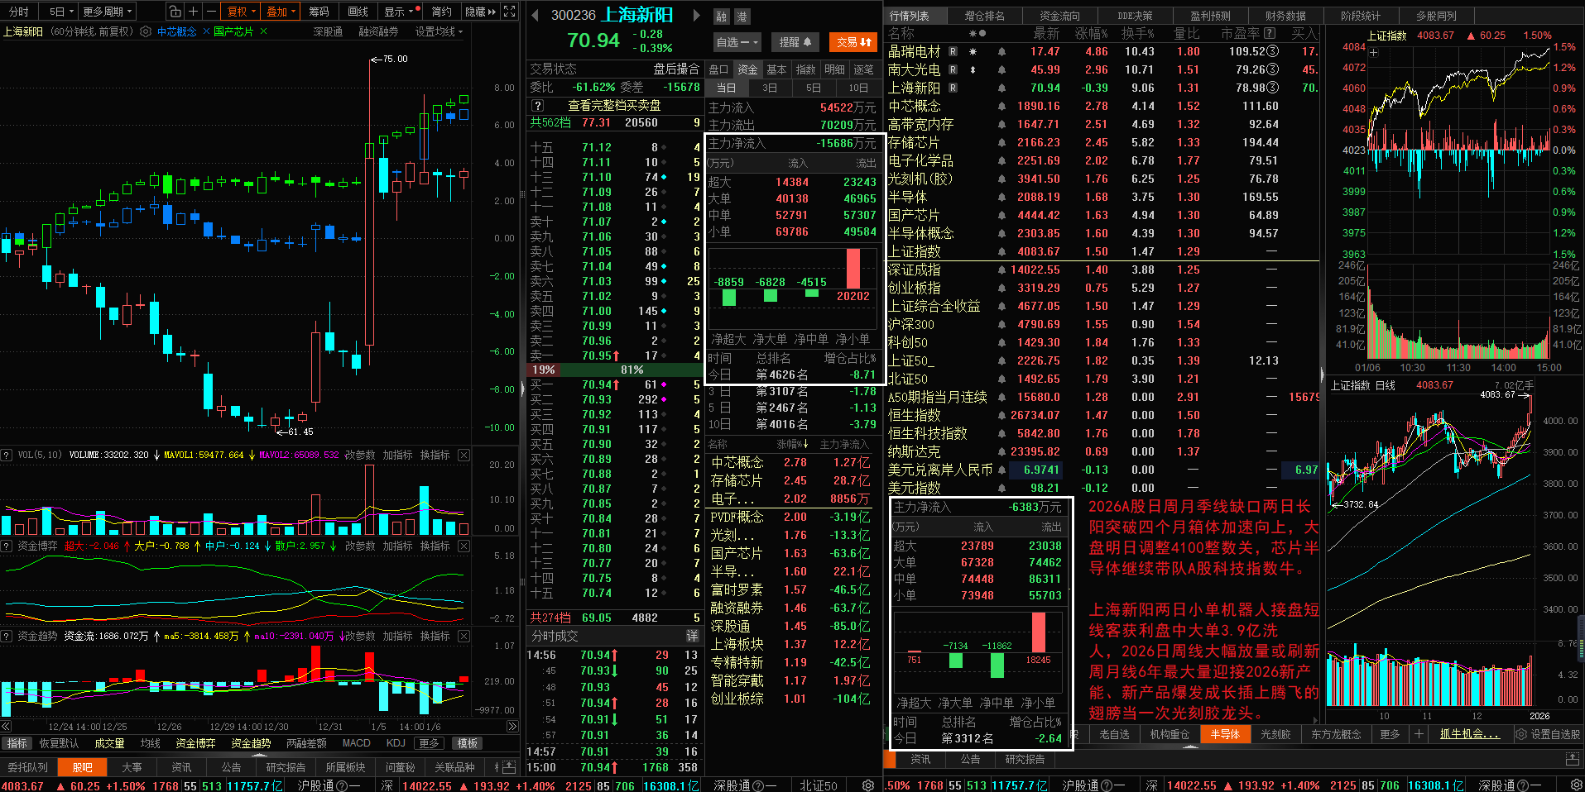Image resolution: width=1585 pixels, height=792 pixels.
Task: Select 问董秘 bottom info tab
Action: pyautogui.click(x=400, y=767)
